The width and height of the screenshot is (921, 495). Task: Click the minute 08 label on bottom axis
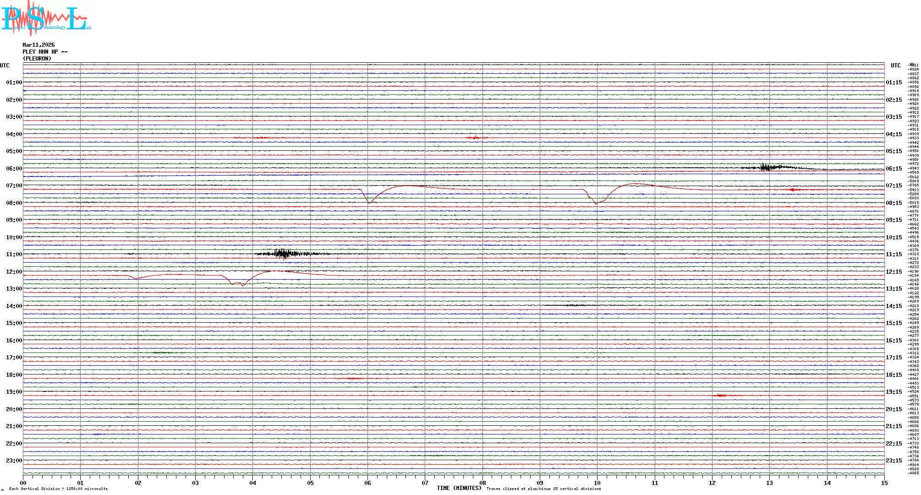point(482,483)
